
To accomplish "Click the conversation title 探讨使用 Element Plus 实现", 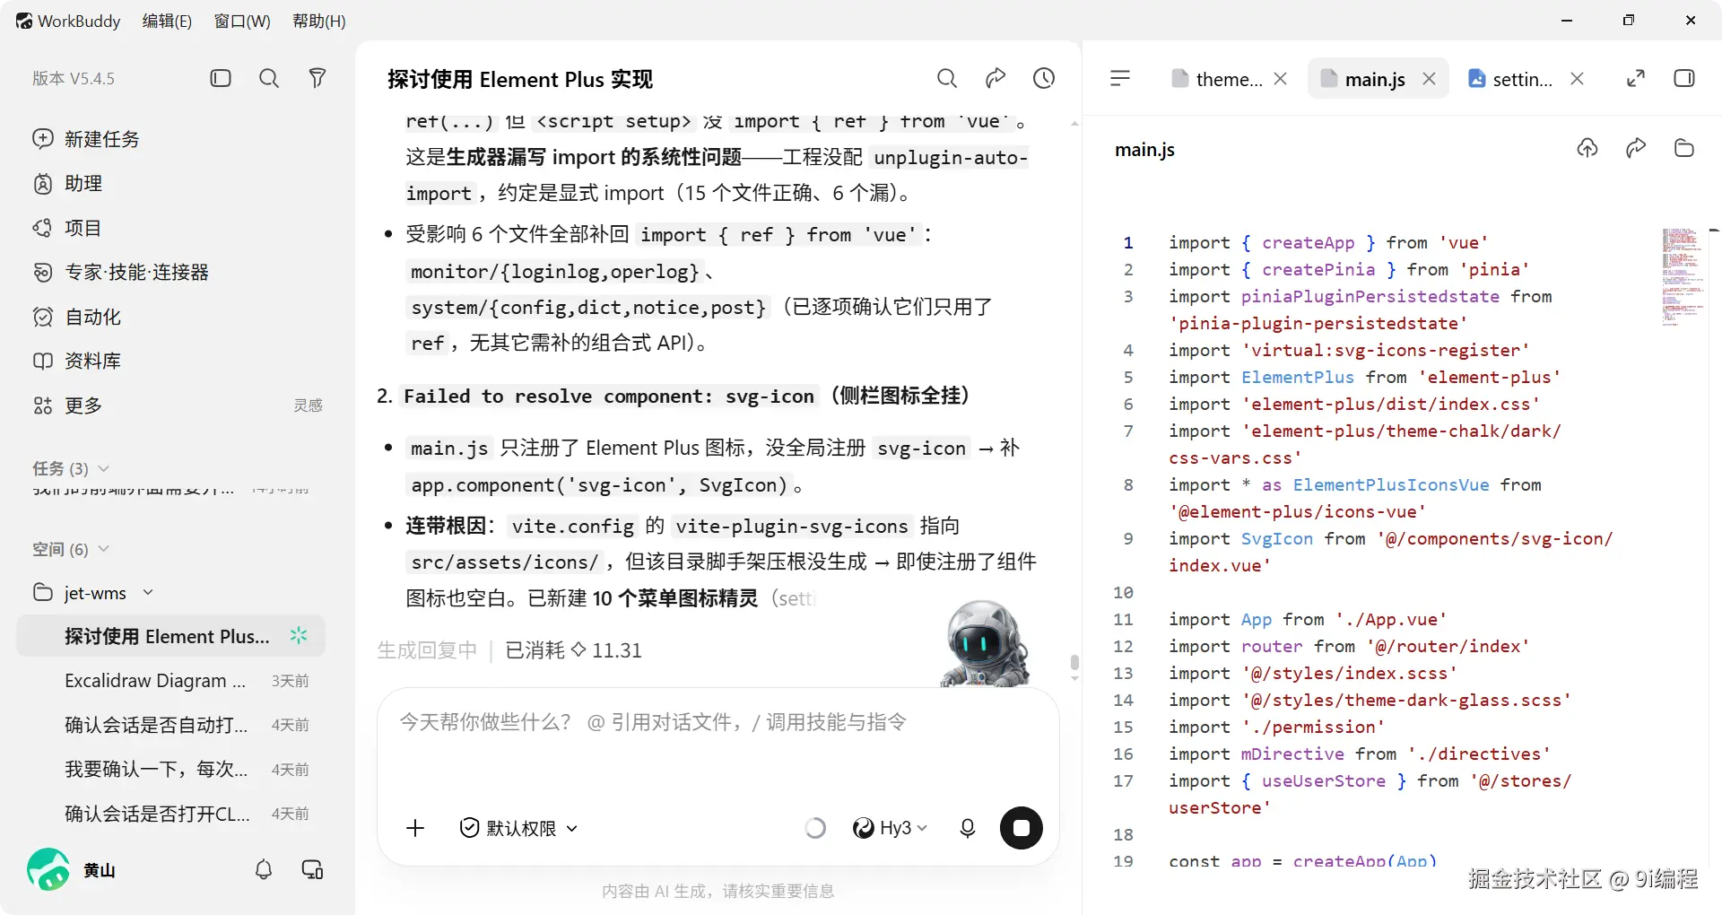I will (x=520, y=79).
